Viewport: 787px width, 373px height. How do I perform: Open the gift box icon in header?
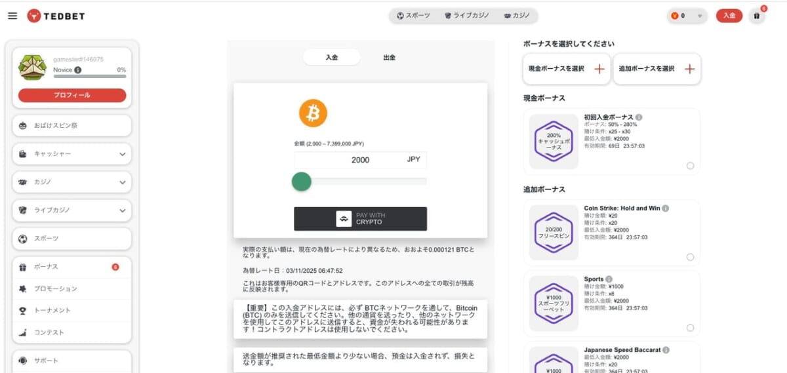point(756,16)
